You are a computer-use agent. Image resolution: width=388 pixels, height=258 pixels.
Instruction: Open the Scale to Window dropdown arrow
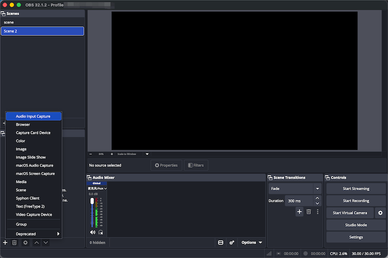pyautogui.click(x=147, y=154)
